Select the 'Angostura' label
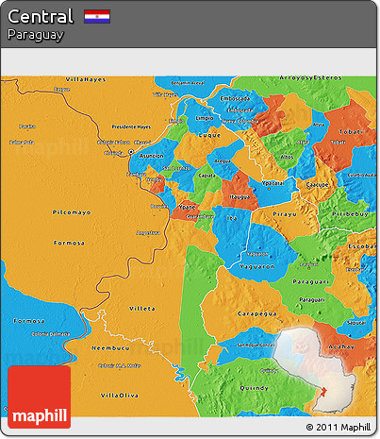This screenshot has height=439, width=380. click(148, 233)
